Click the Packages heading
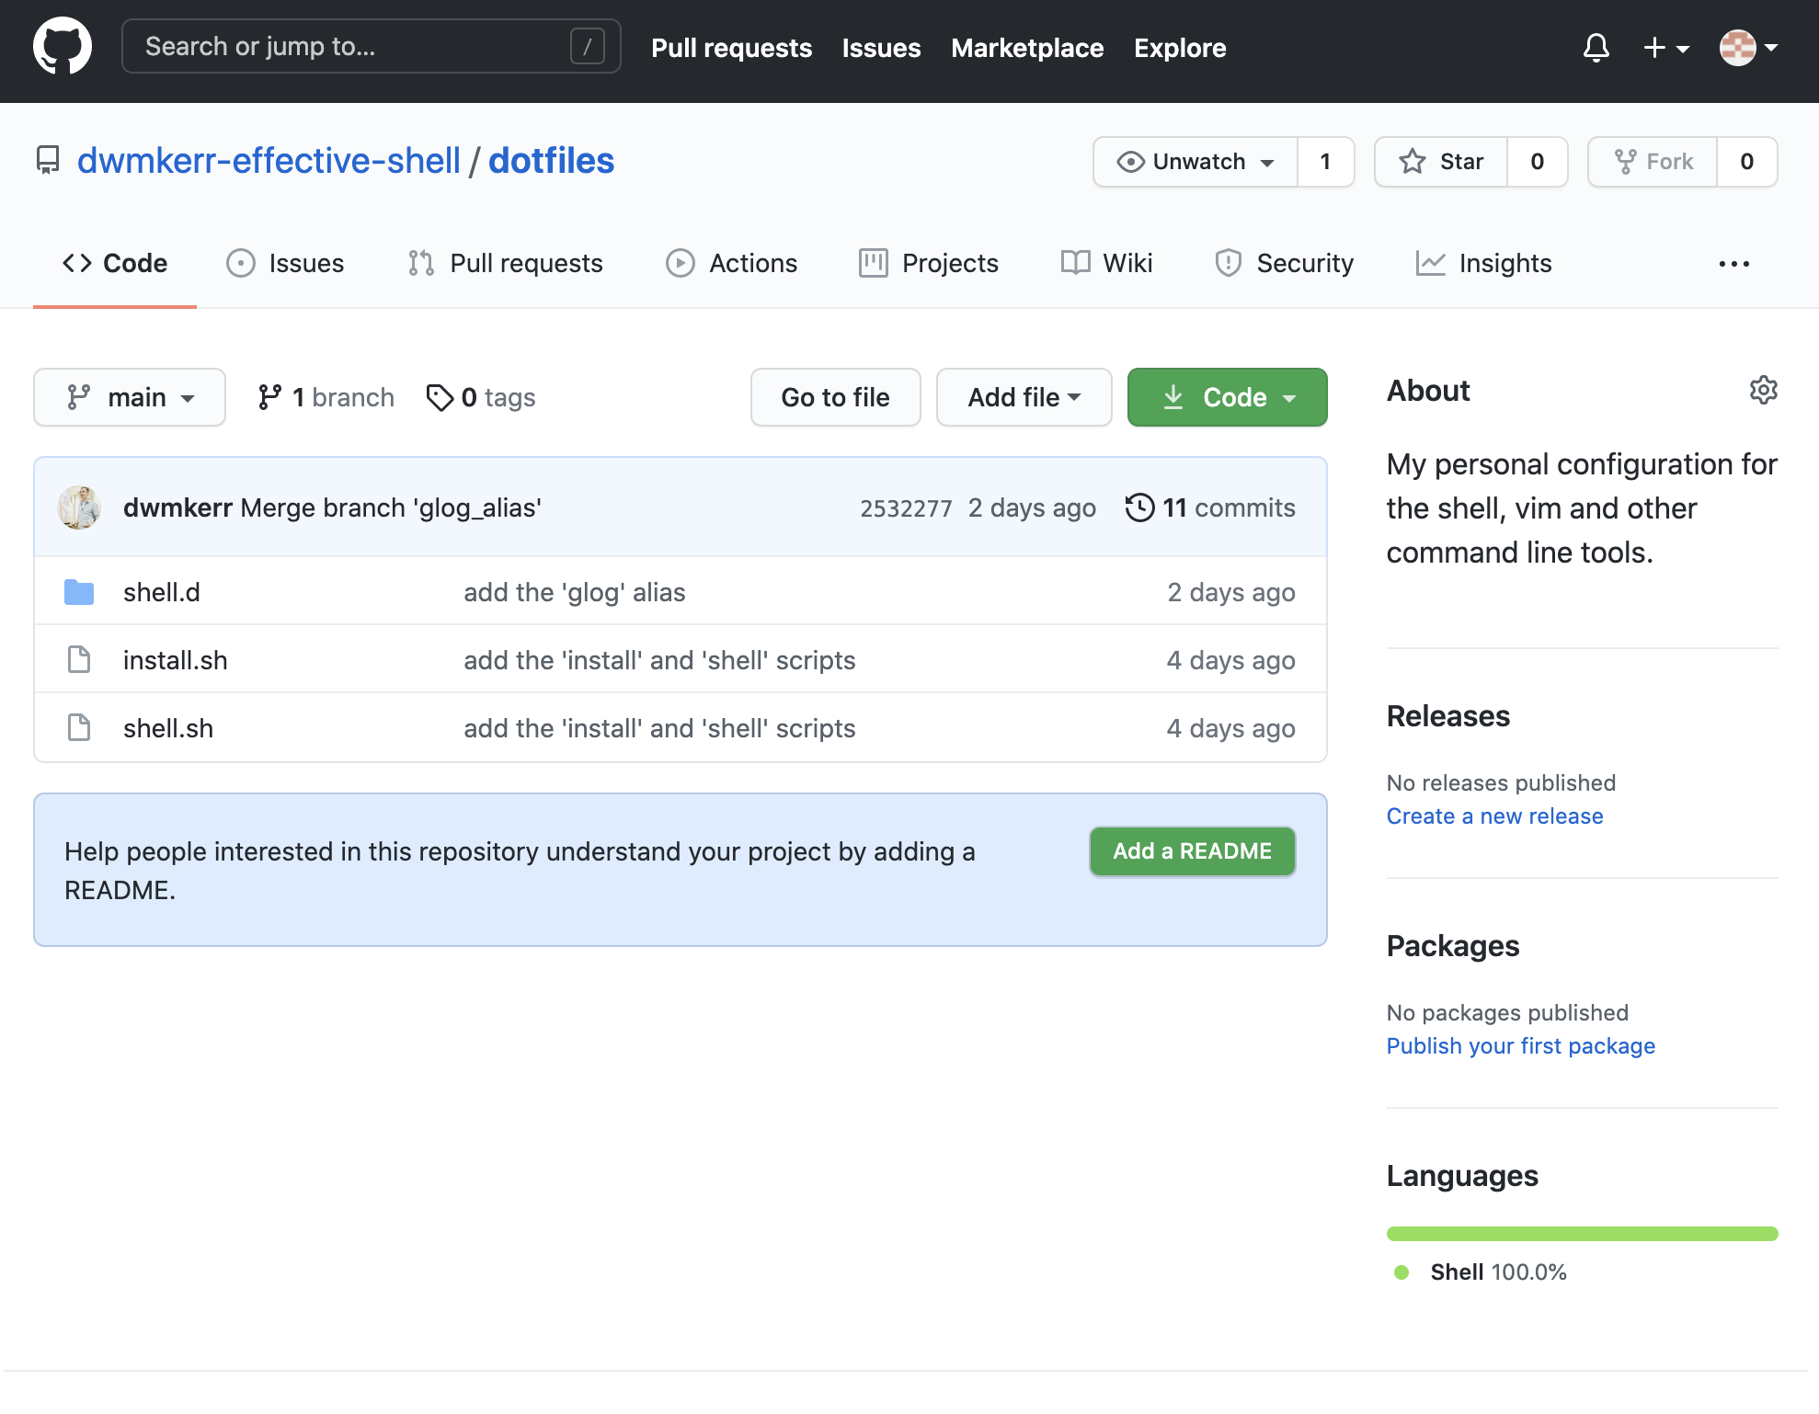 (x=1452, y=946)
